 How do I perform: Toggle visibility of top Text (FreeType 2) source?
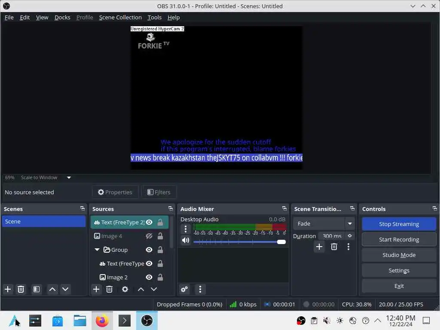tap(149, 222)
